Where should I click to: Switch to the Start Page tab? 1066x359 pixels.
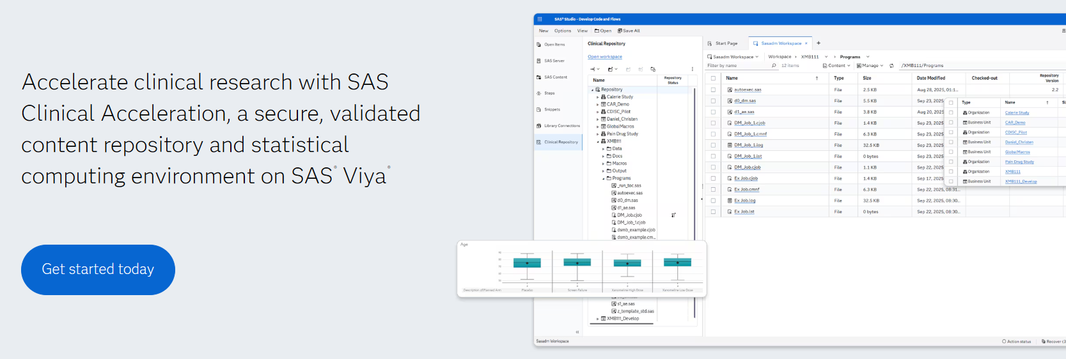723,43
